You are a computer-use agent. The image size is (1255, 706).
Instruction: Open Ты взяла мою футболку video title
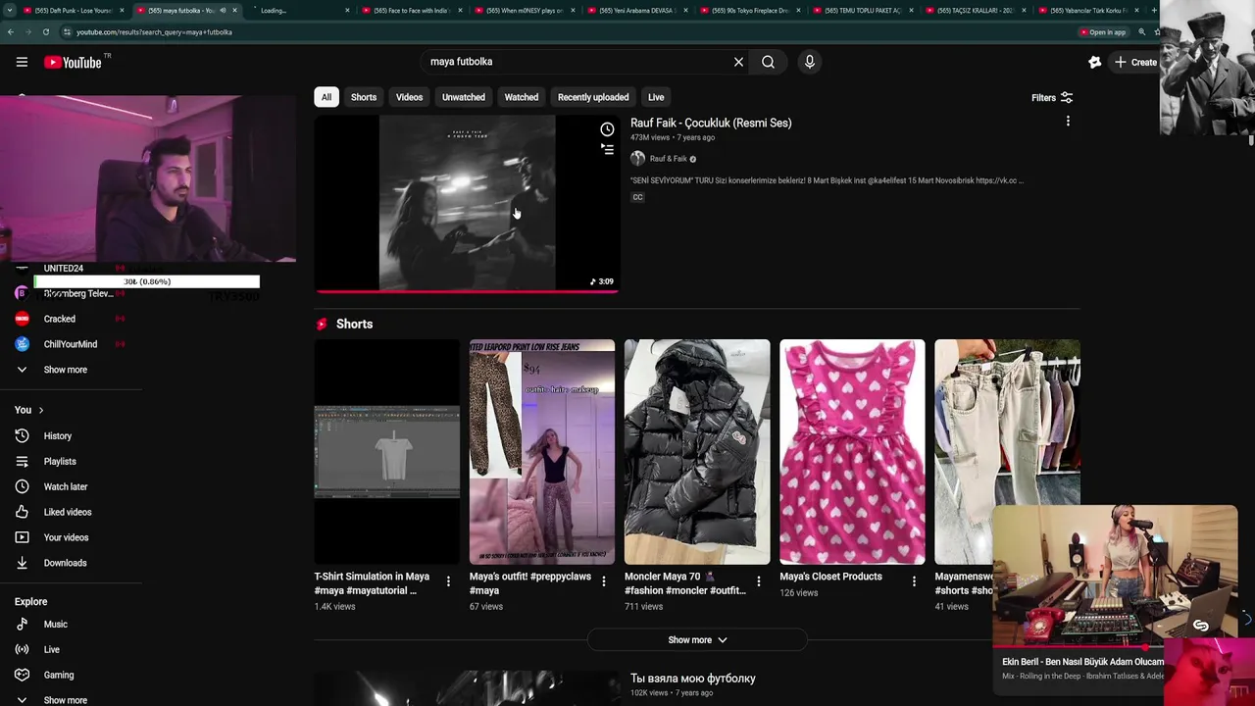pyautogui.click(x=693, y=679)
